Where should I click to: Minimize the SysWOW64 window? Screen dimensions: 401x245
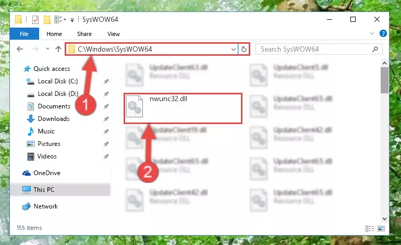click(330, 19)
